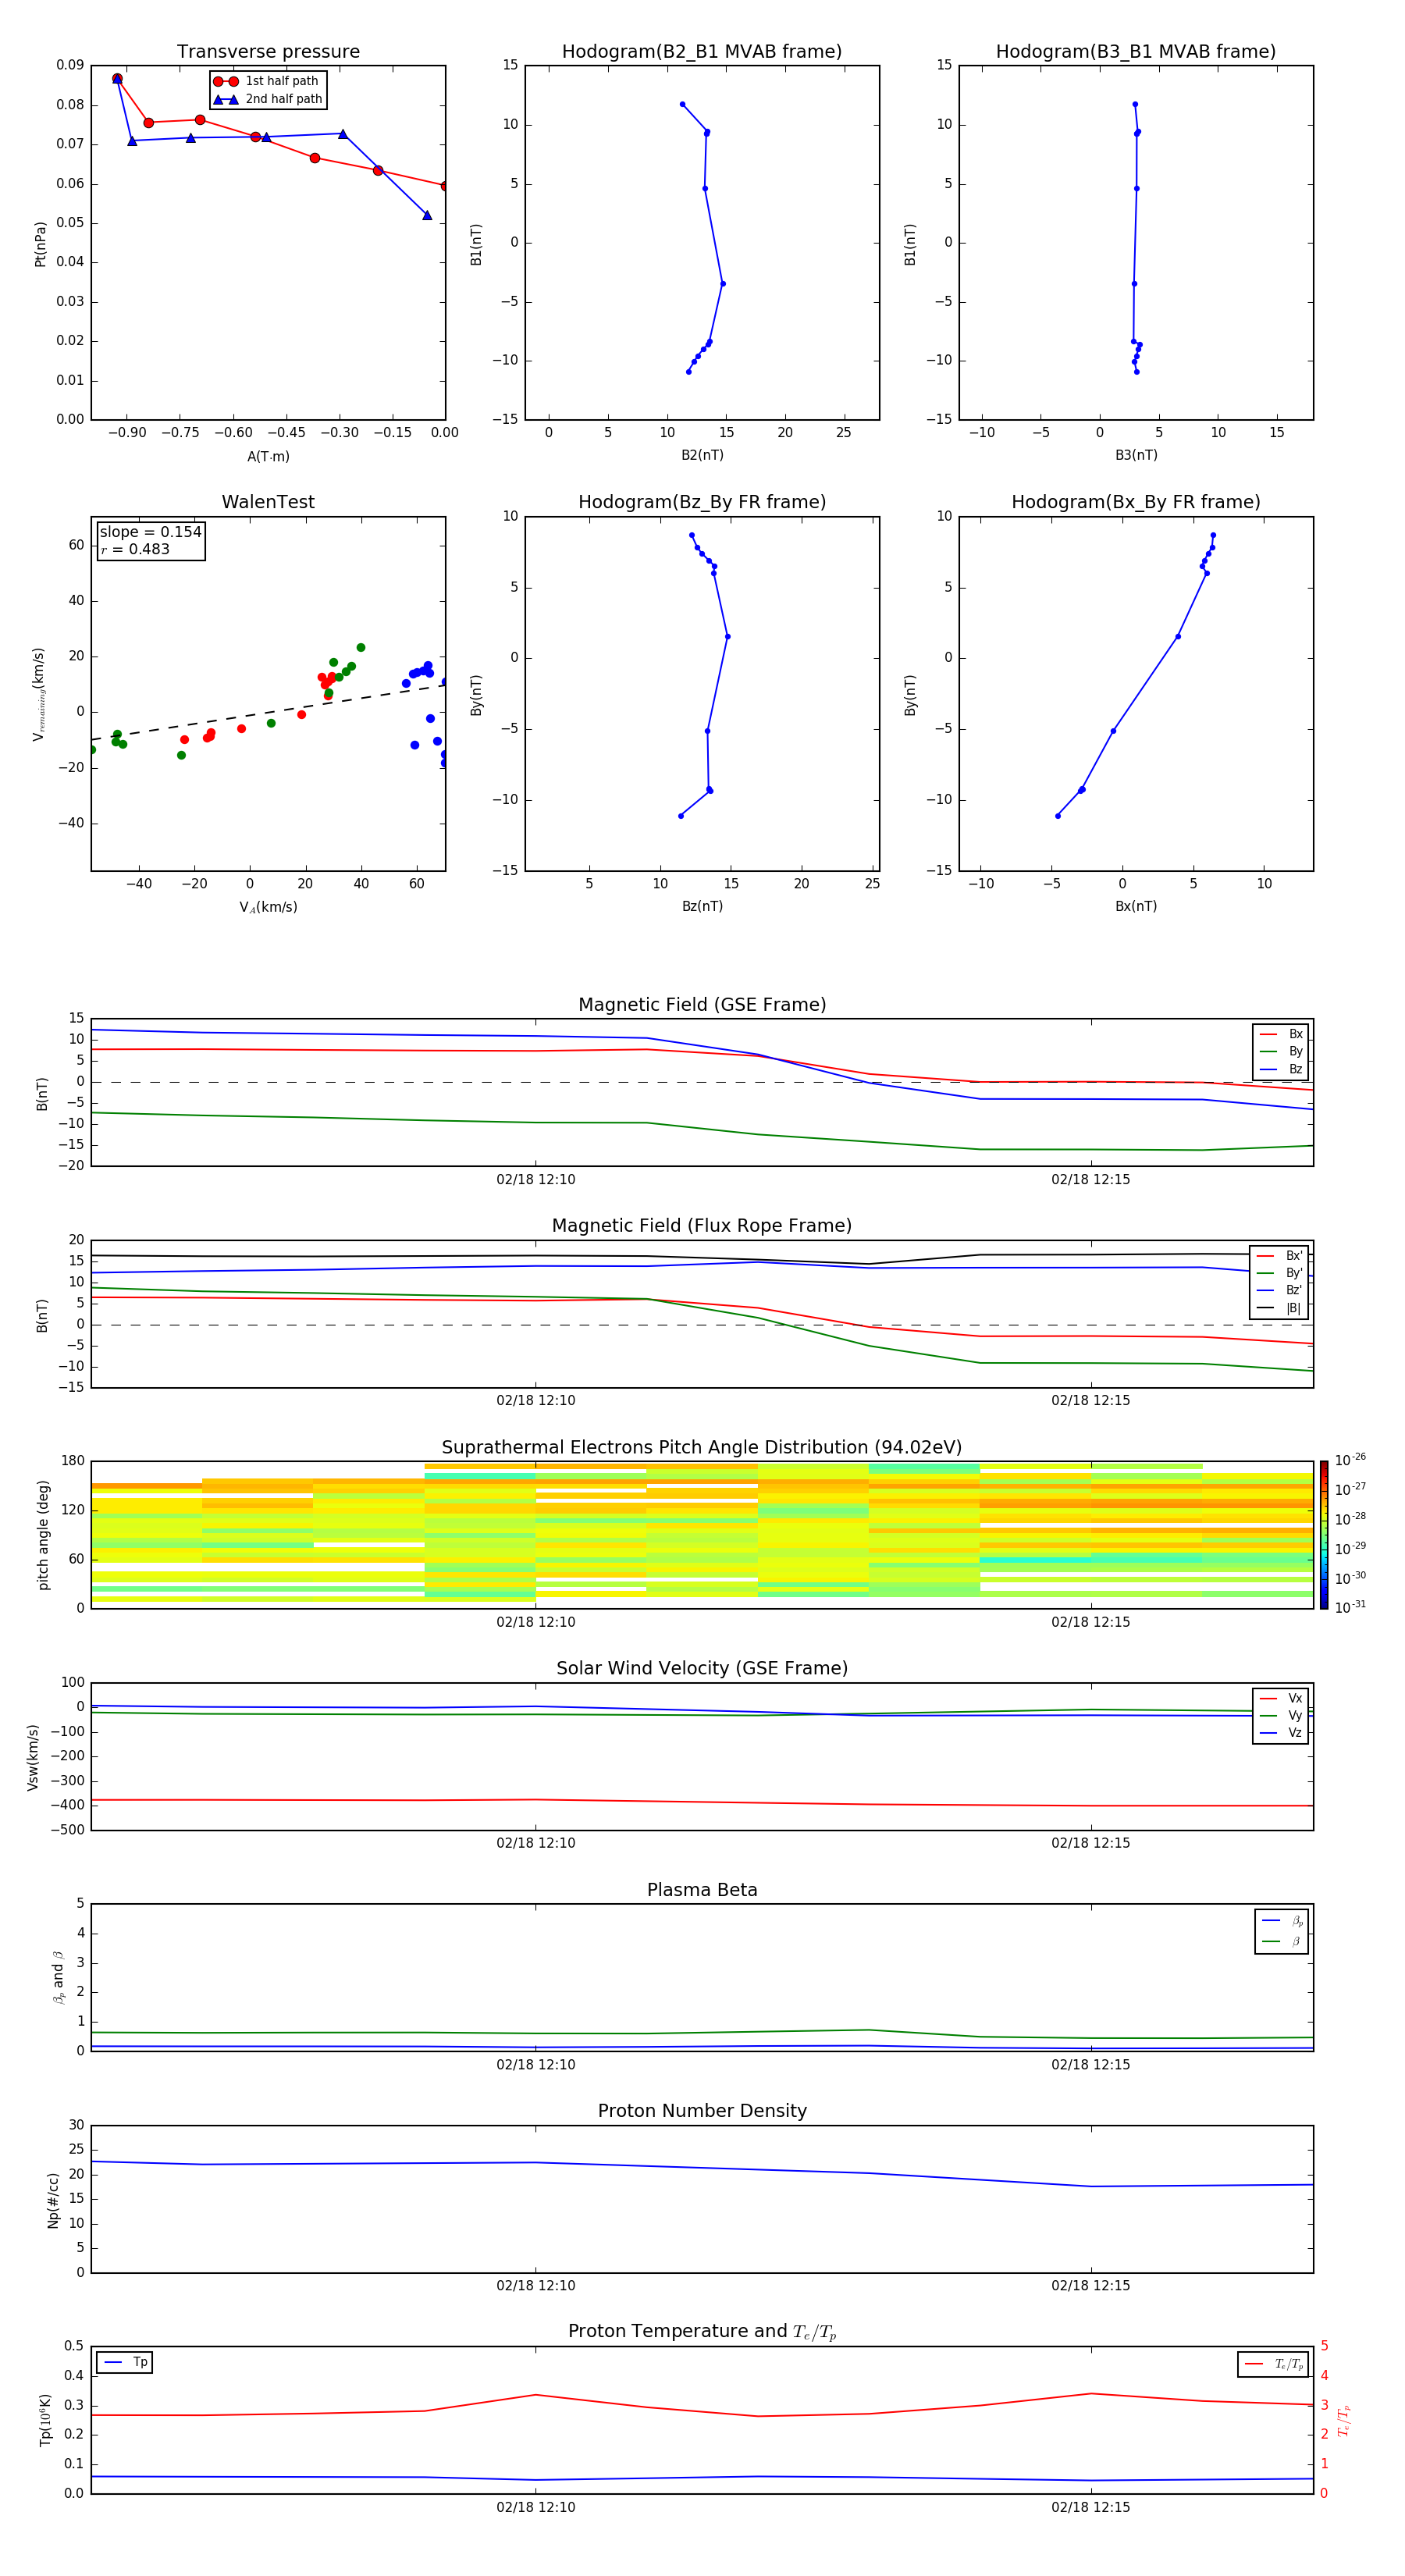Screen dimensions: 1405x2576
Task: Click '02/18 12:10' tick under GSE magnetic field plot
Action: (x=536, y=1180)
